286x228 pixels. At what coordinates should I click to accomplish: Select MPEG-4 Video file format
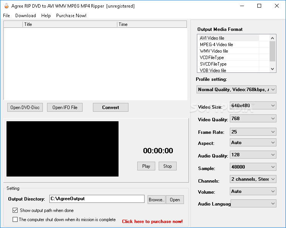[228, 45]
